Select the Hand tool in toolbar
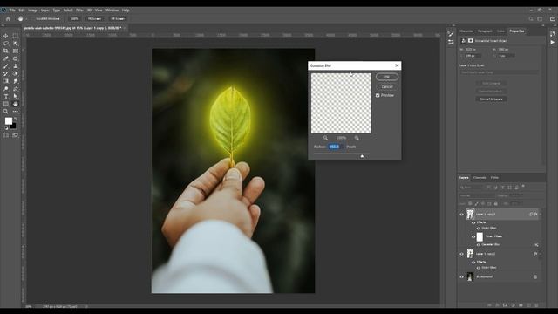This screenshot has width=558, height=314. (16, 104)
